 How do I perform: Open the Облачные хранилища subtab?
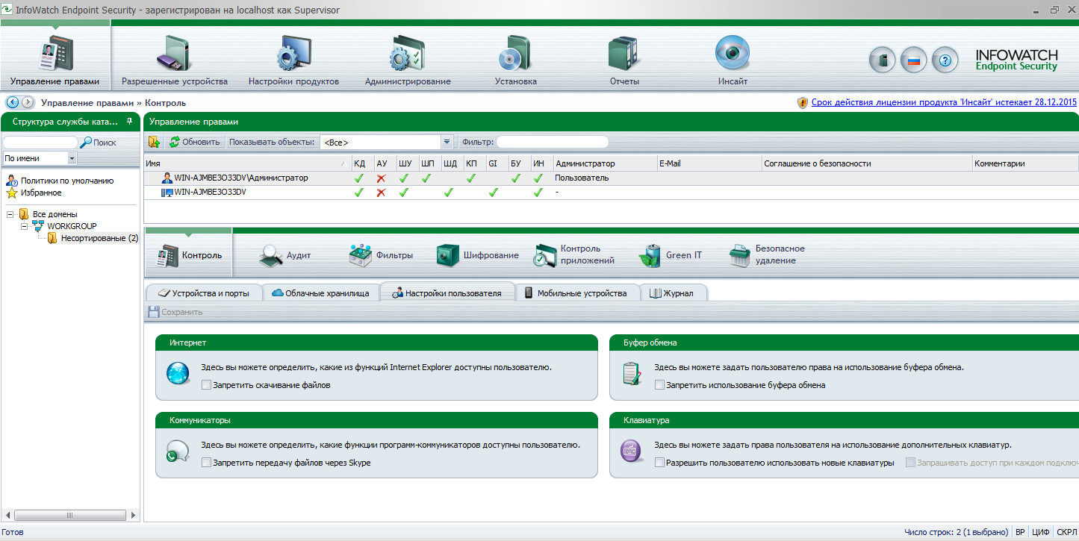(x=320, y=293)
